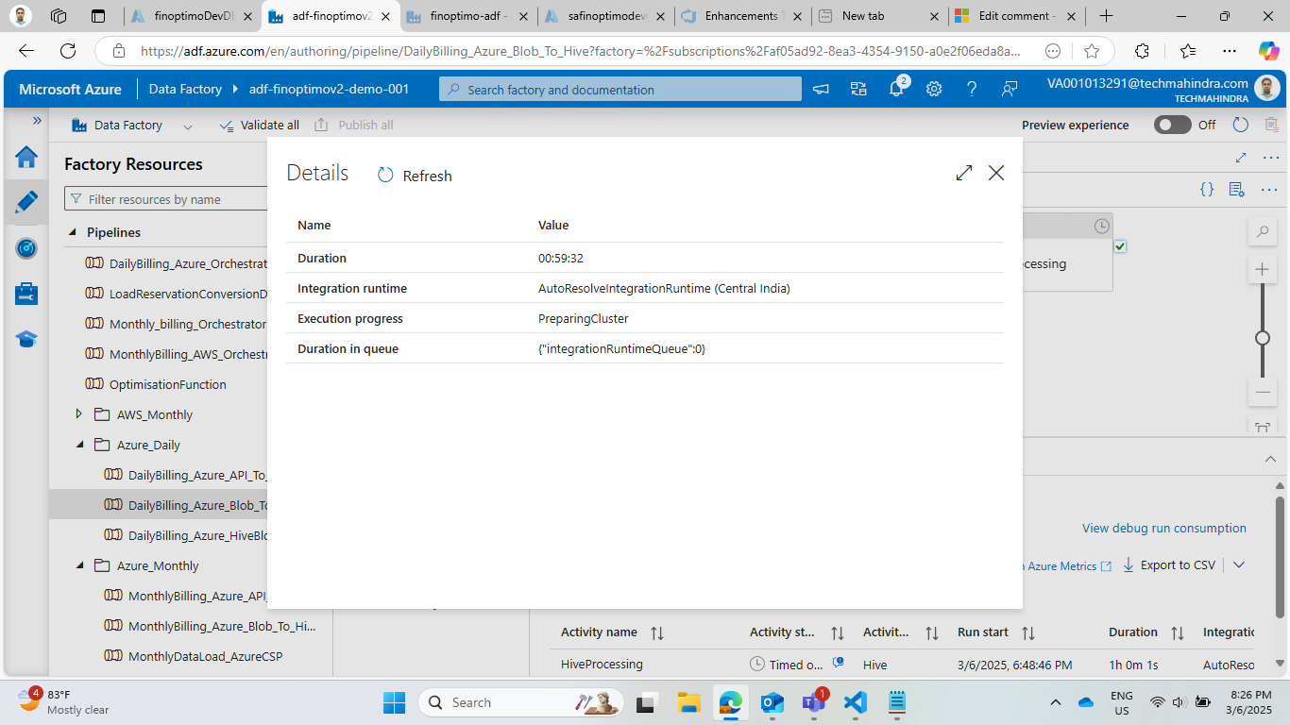Viewport: 1290px width, 725px height.
Task: Click the refresh icon beside Preview toggle
Action: [1241, 125]
